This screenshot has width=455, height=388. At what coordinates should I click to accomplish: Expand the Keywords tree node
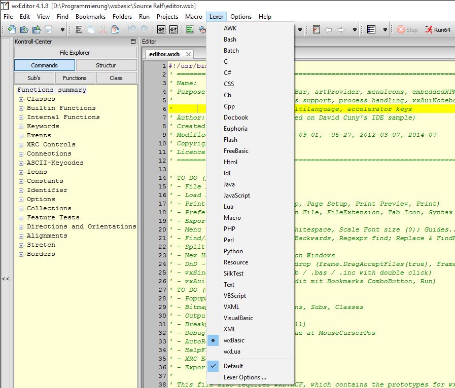click(21, 127)
